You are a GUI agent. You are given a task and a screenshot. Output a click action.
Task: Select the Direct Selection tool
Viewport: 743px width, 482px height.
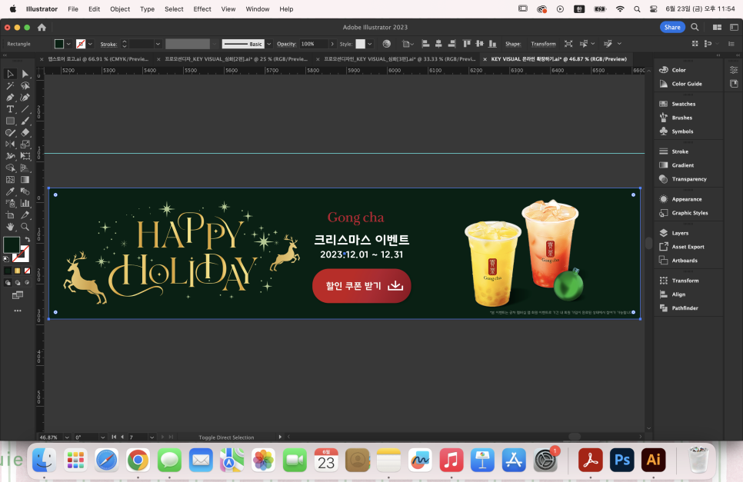point(25,74)
